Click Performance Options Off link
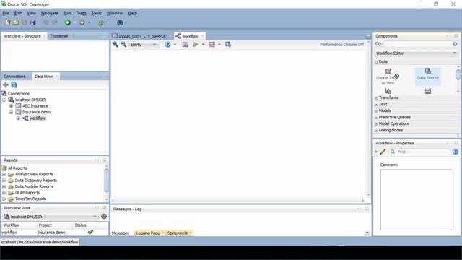462x260 pixels. pyautogui.click(x=341, y=45)
